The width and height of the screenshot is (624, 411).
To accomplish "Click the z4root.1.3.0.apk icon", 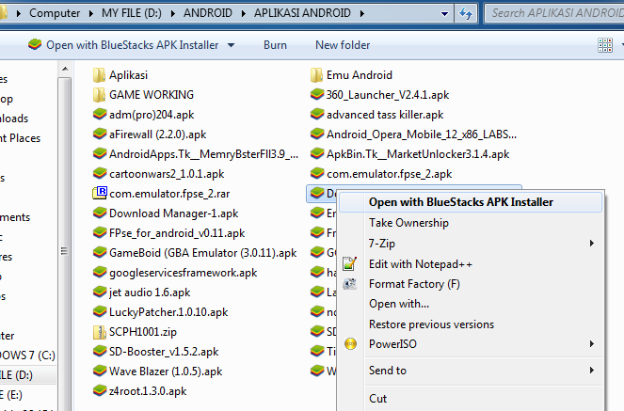I will coord(100,390).
